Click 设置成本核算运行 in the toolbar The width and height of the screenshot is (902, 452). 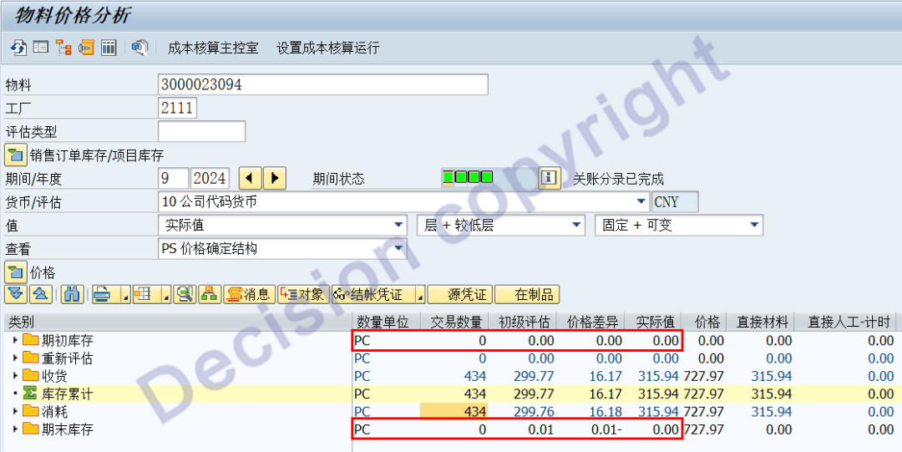point(327,48)
